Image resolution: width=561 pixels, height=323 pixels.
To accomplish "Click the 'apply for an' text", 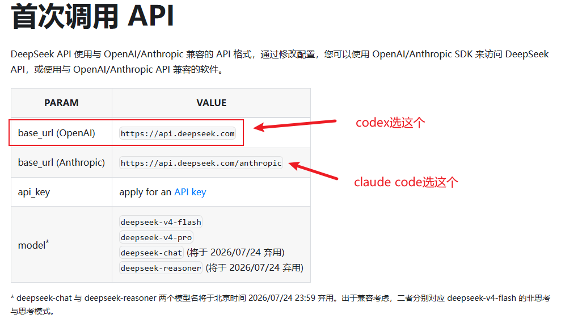I will coord(145,192).
